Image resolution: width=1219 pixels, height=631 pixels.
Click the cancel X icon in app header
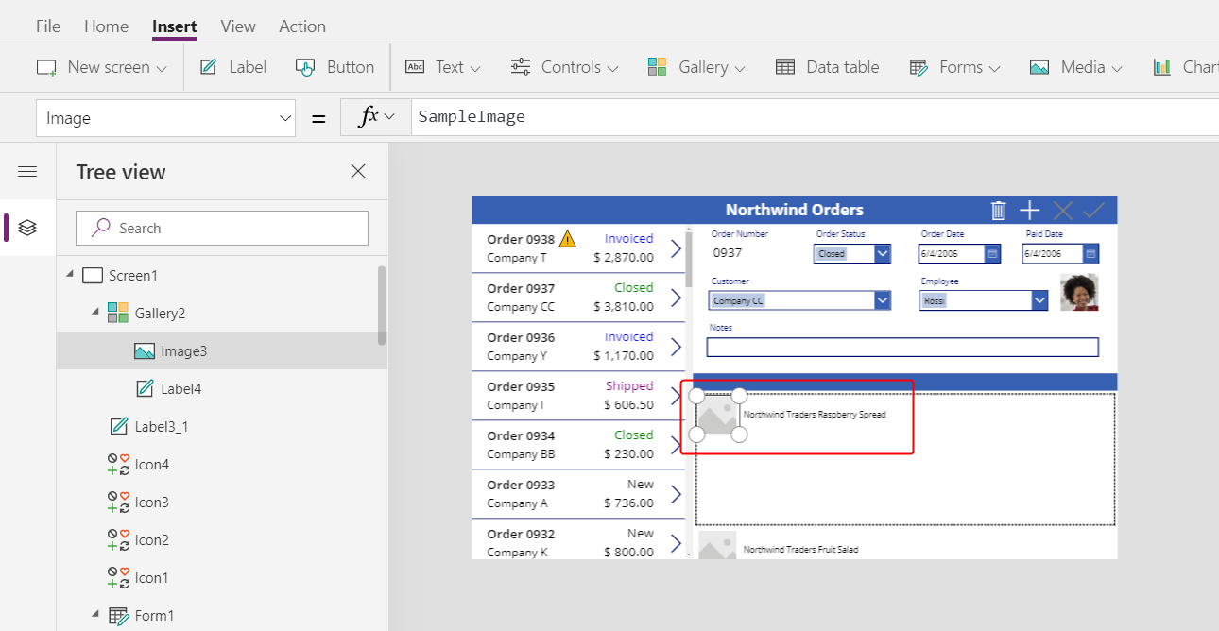[x=1062, y=211]
